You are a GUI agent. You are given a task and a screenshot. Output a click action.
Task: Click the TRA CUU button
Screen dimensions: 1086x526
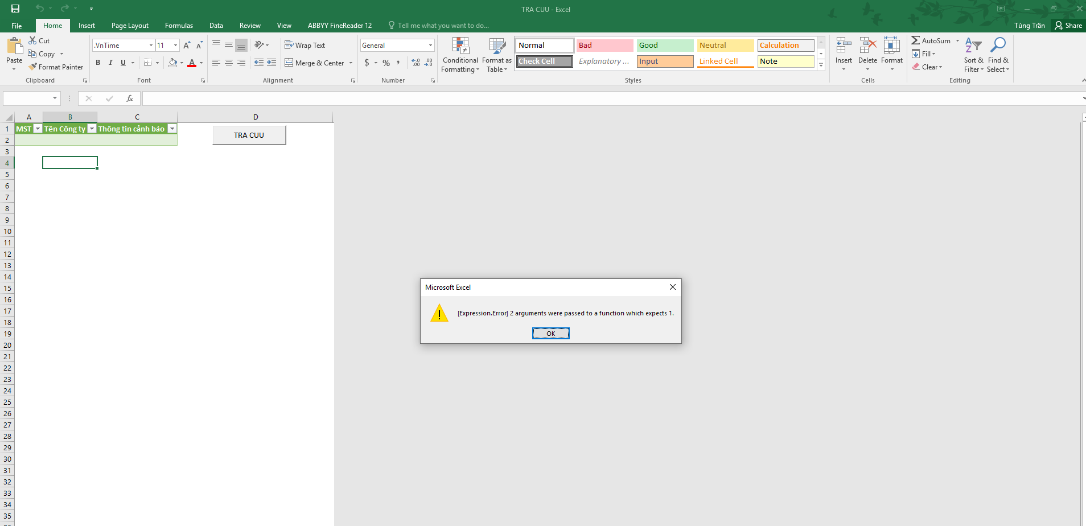[x=249, y=135]
